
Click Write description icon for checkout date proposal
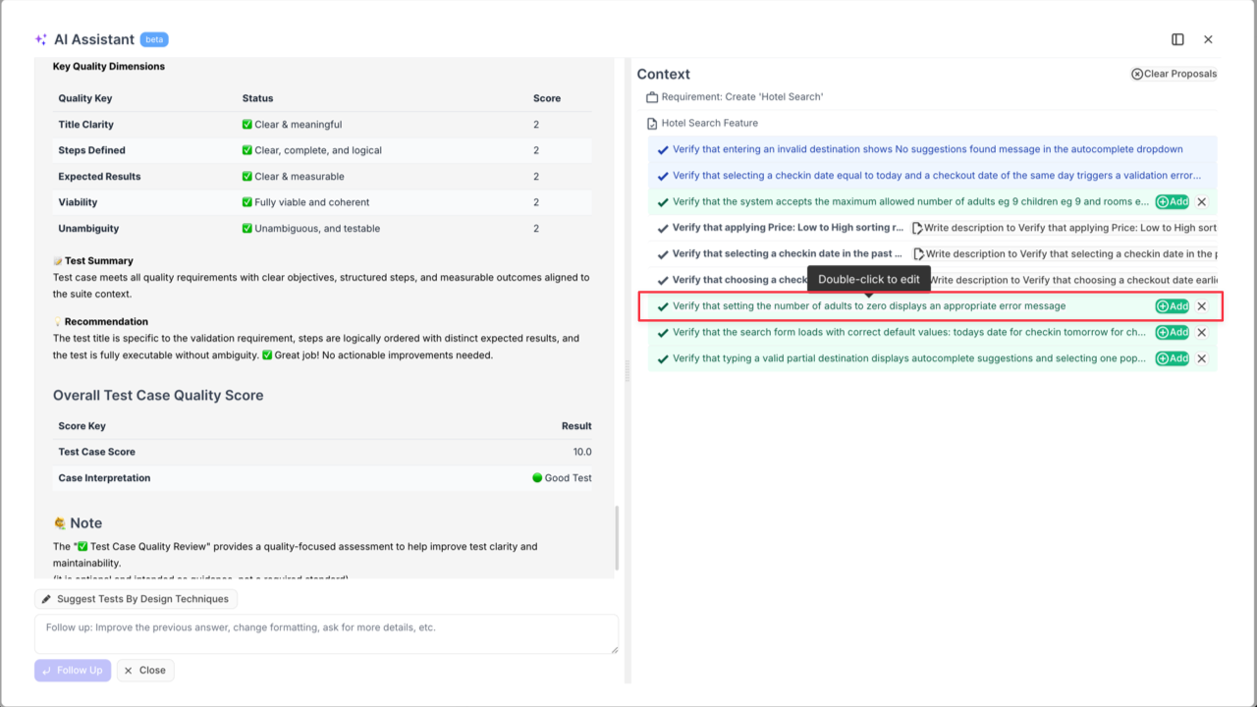(x=917, y=280)
